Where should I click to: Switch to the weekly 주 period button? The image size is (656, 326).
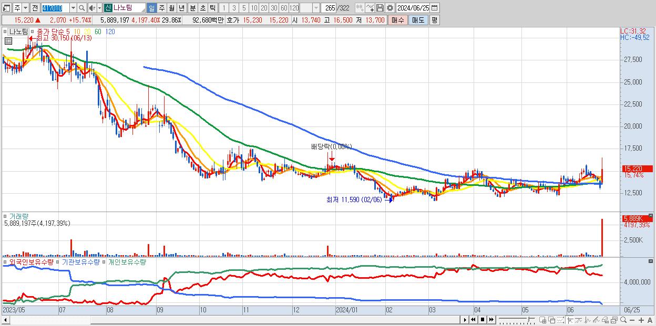point(161,8)
